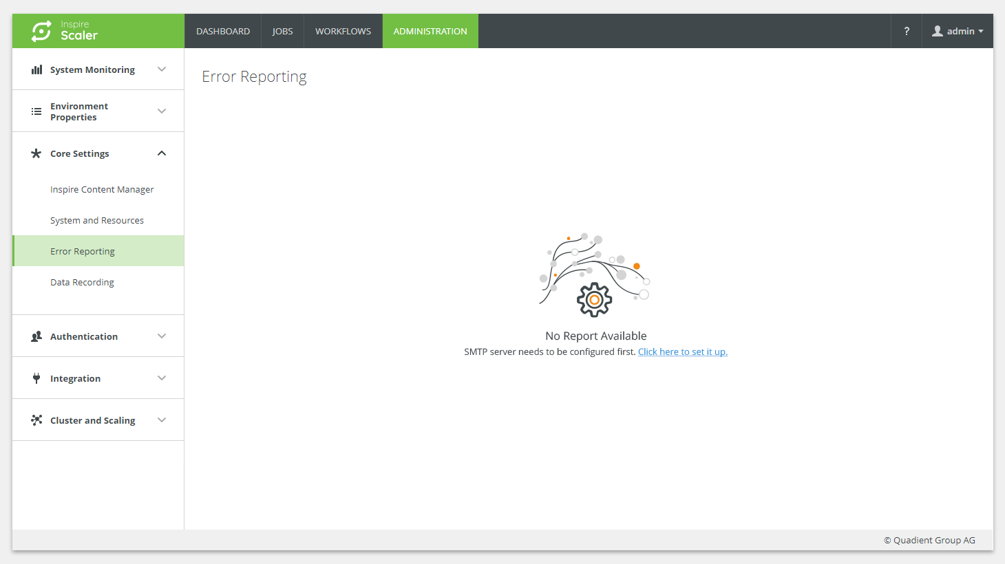This screenshot has height=564, width=1005.
Task: Click the System Monitoring label
Action: pos(92,69)
